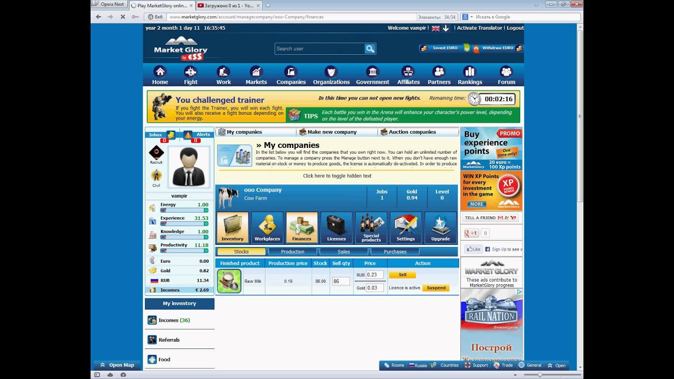This screenshot has width=674, height=379.
Task: Open company Licenses icon
Action: click(x=336, y=227)
